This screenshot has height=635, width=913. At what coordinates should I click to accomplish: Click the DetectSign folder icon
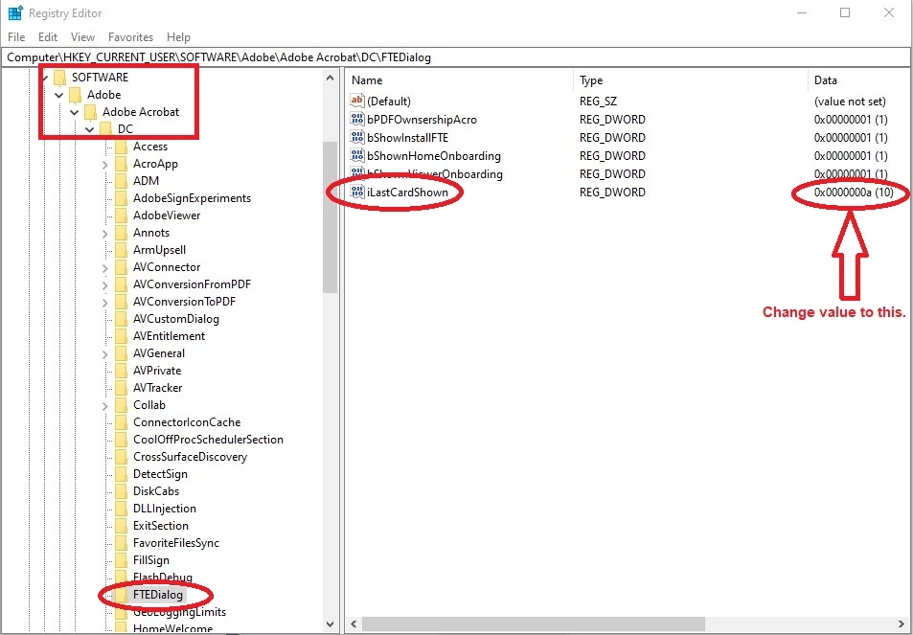pos(121,474)
